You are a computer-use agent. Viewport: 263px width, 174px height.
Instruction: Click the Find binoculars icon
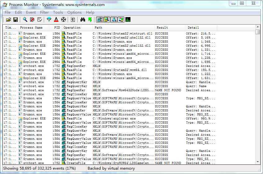83,20
